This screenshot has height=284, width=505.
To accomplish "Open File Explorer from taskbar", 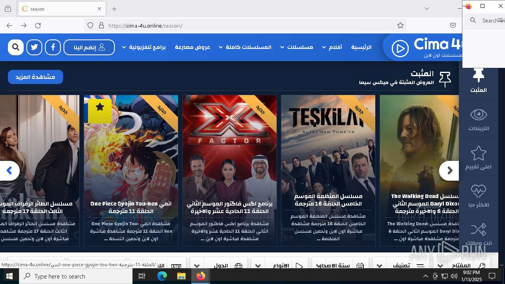I will [181, 276].
